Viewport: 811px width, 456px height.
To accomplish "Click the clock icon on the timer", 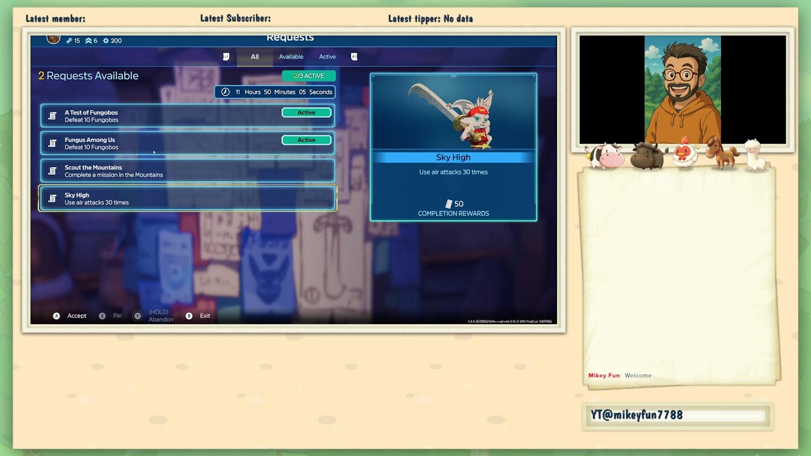I will pos(225,92).
